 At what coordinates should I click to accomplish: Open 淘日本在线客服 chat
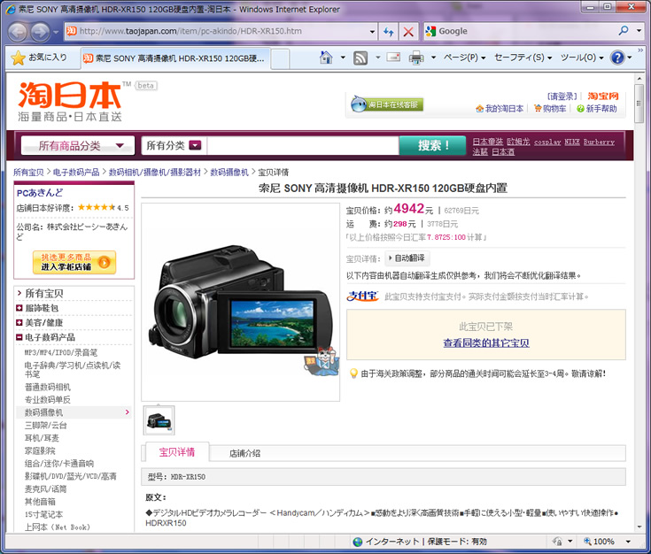point(387,104)
